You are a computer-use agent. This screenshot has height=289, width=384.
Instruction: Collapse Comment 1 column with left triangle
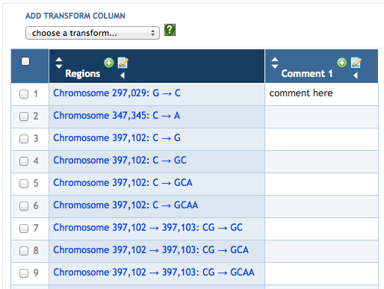pos(356,75)
